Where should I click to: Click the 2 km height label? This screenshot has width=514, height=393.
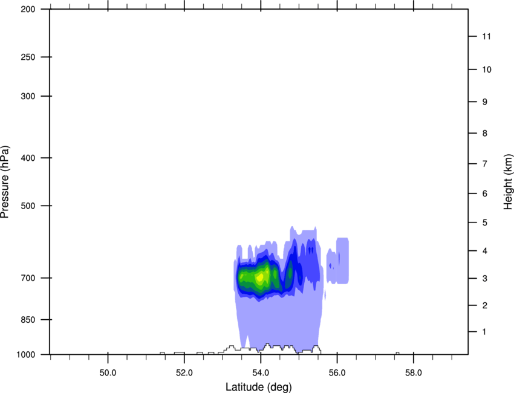tap(484, 305)
